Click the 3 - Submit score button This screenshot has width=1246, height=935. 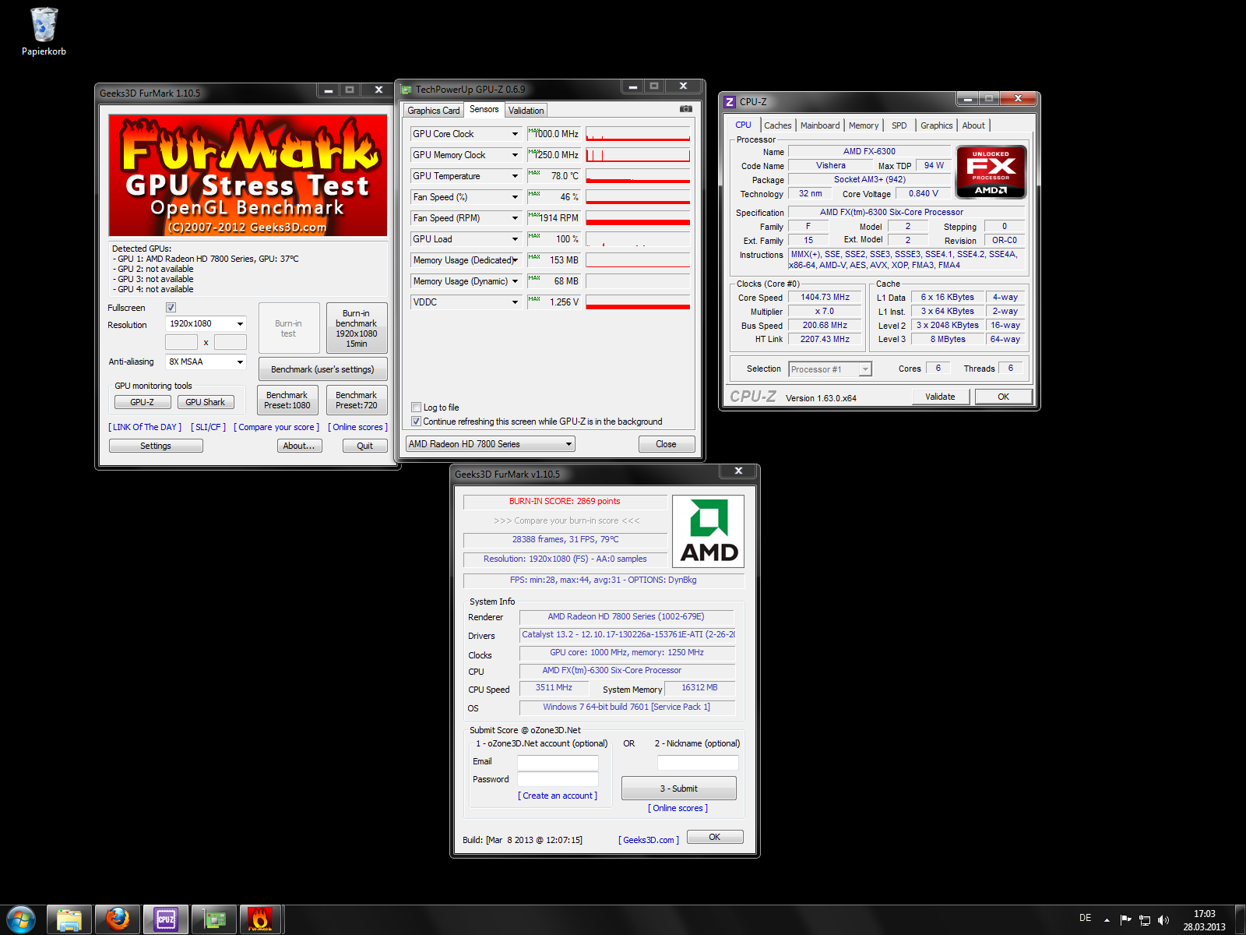[679, 789]
